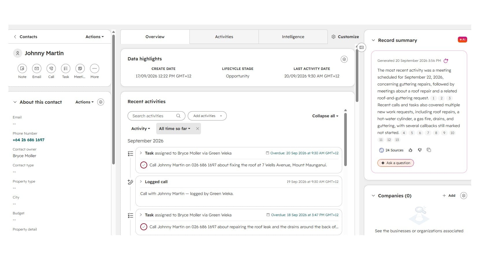The width and height of the screenshot is (479, 260).
Task: Click the Email icon button
Action: (37, 68)
